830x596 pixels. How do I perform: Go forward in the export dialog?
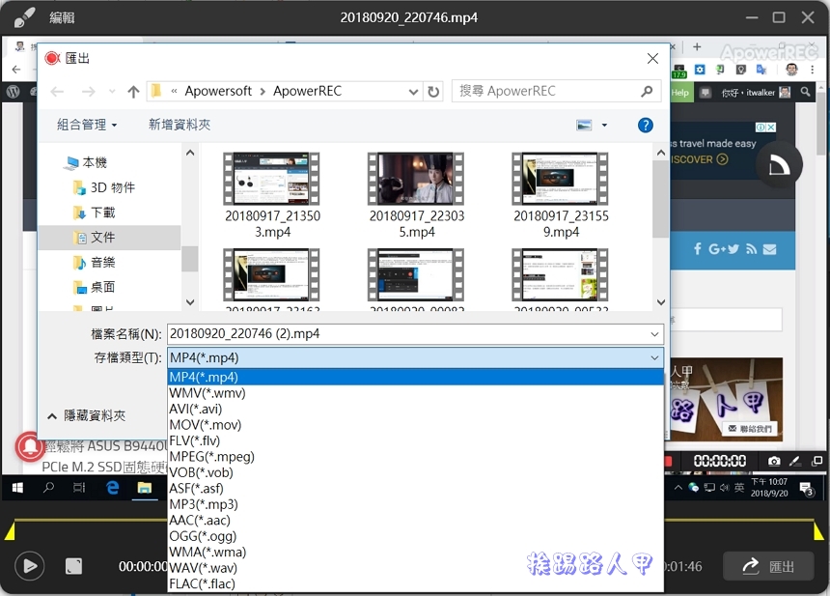pyautogui.click(x=89, y=92)
